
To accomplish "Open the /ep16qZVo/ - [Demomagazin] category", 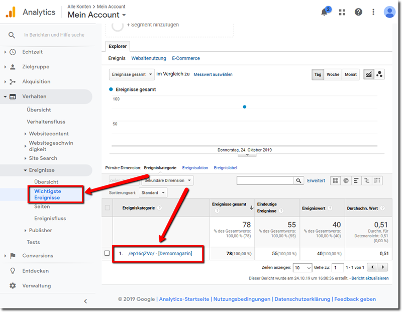I will (x=160, y=254).
